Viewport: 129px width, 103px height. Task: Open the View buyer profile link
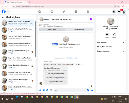72,58
